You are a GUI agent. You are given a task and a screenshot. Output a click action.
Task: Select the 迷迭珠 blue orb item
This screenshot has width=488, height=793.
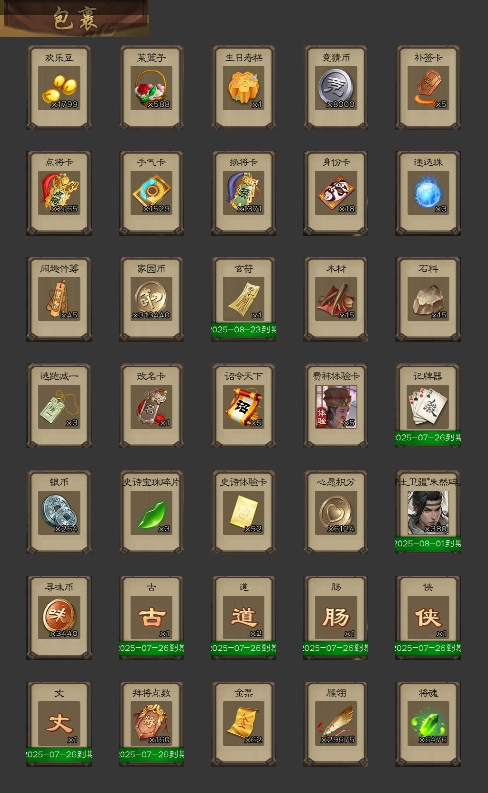click(x=428, y=193)
